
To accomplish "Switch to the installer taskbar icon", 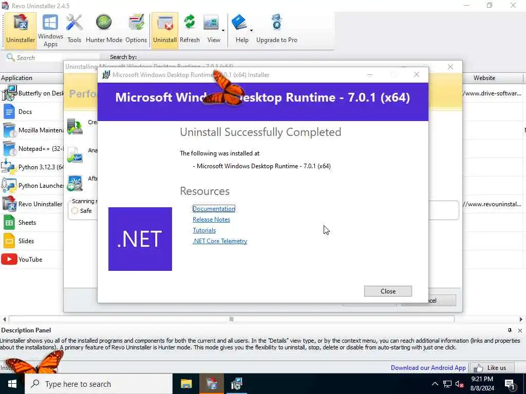I will [x=236, y=384].
